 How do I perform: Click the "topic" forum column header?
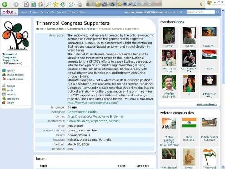(44, 166)
